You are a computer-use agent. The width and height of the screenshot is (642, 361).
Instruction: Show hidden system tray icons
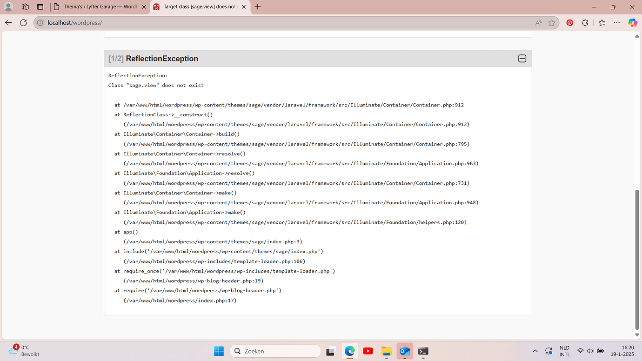tap(535, 351)
